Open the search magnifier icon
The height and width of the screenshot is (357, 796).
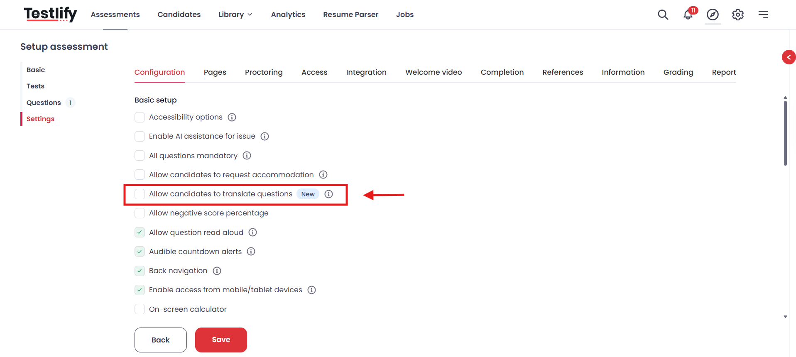663,15
